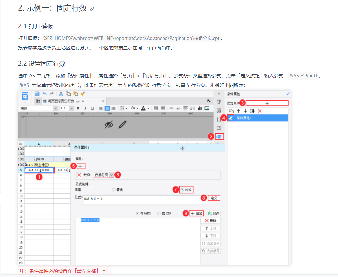The image size is (338, 277).
Task: Insert an image from the toolbar
Action: pos(206,108)
